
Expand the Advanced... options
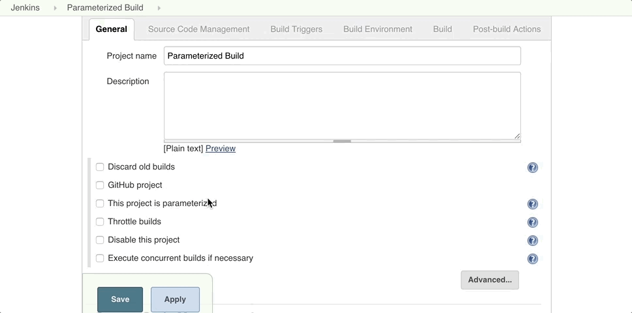coord(489,280)
